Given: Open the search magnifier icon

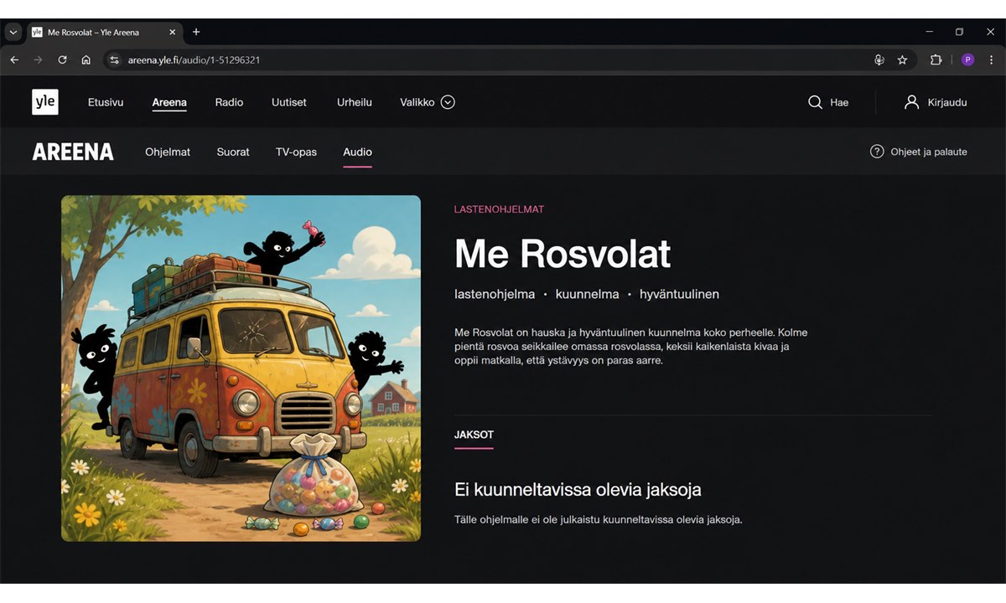Looking at the screenshot, I should [x=815, y=102].
